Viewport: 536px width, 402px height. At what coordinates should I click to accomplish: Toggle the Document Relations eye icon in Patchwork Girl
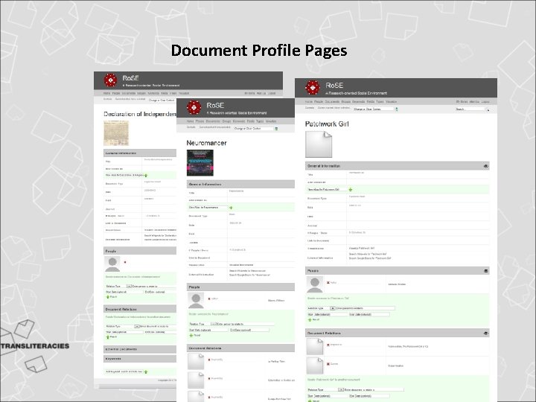point(485,334)
